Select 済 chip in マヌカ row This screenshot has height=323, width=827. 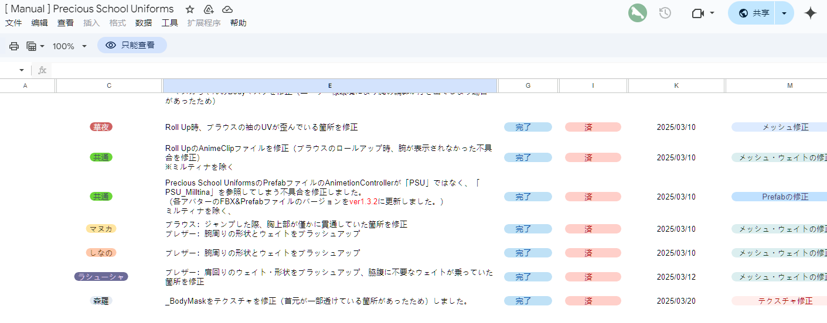click(x=593, y=229)
